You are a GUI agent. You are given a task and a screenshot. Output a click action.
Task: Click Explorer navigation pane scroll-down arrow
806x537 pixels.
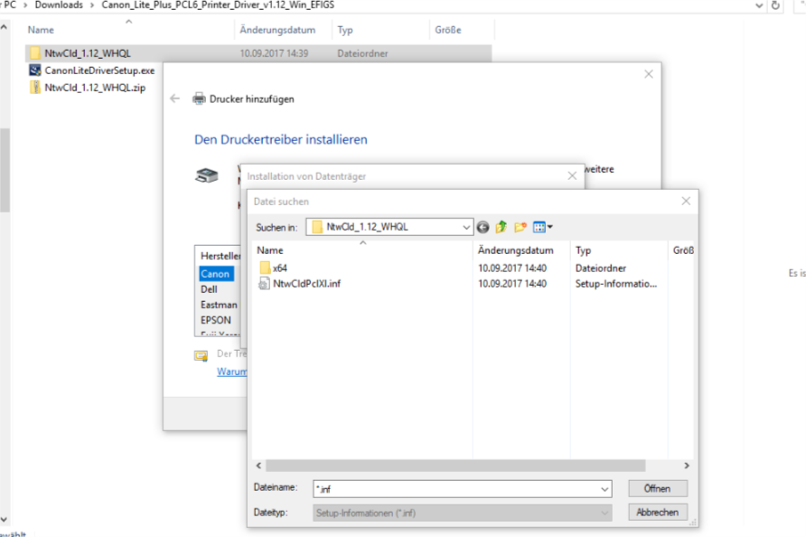pyautogui.click(x=5, y=520)
